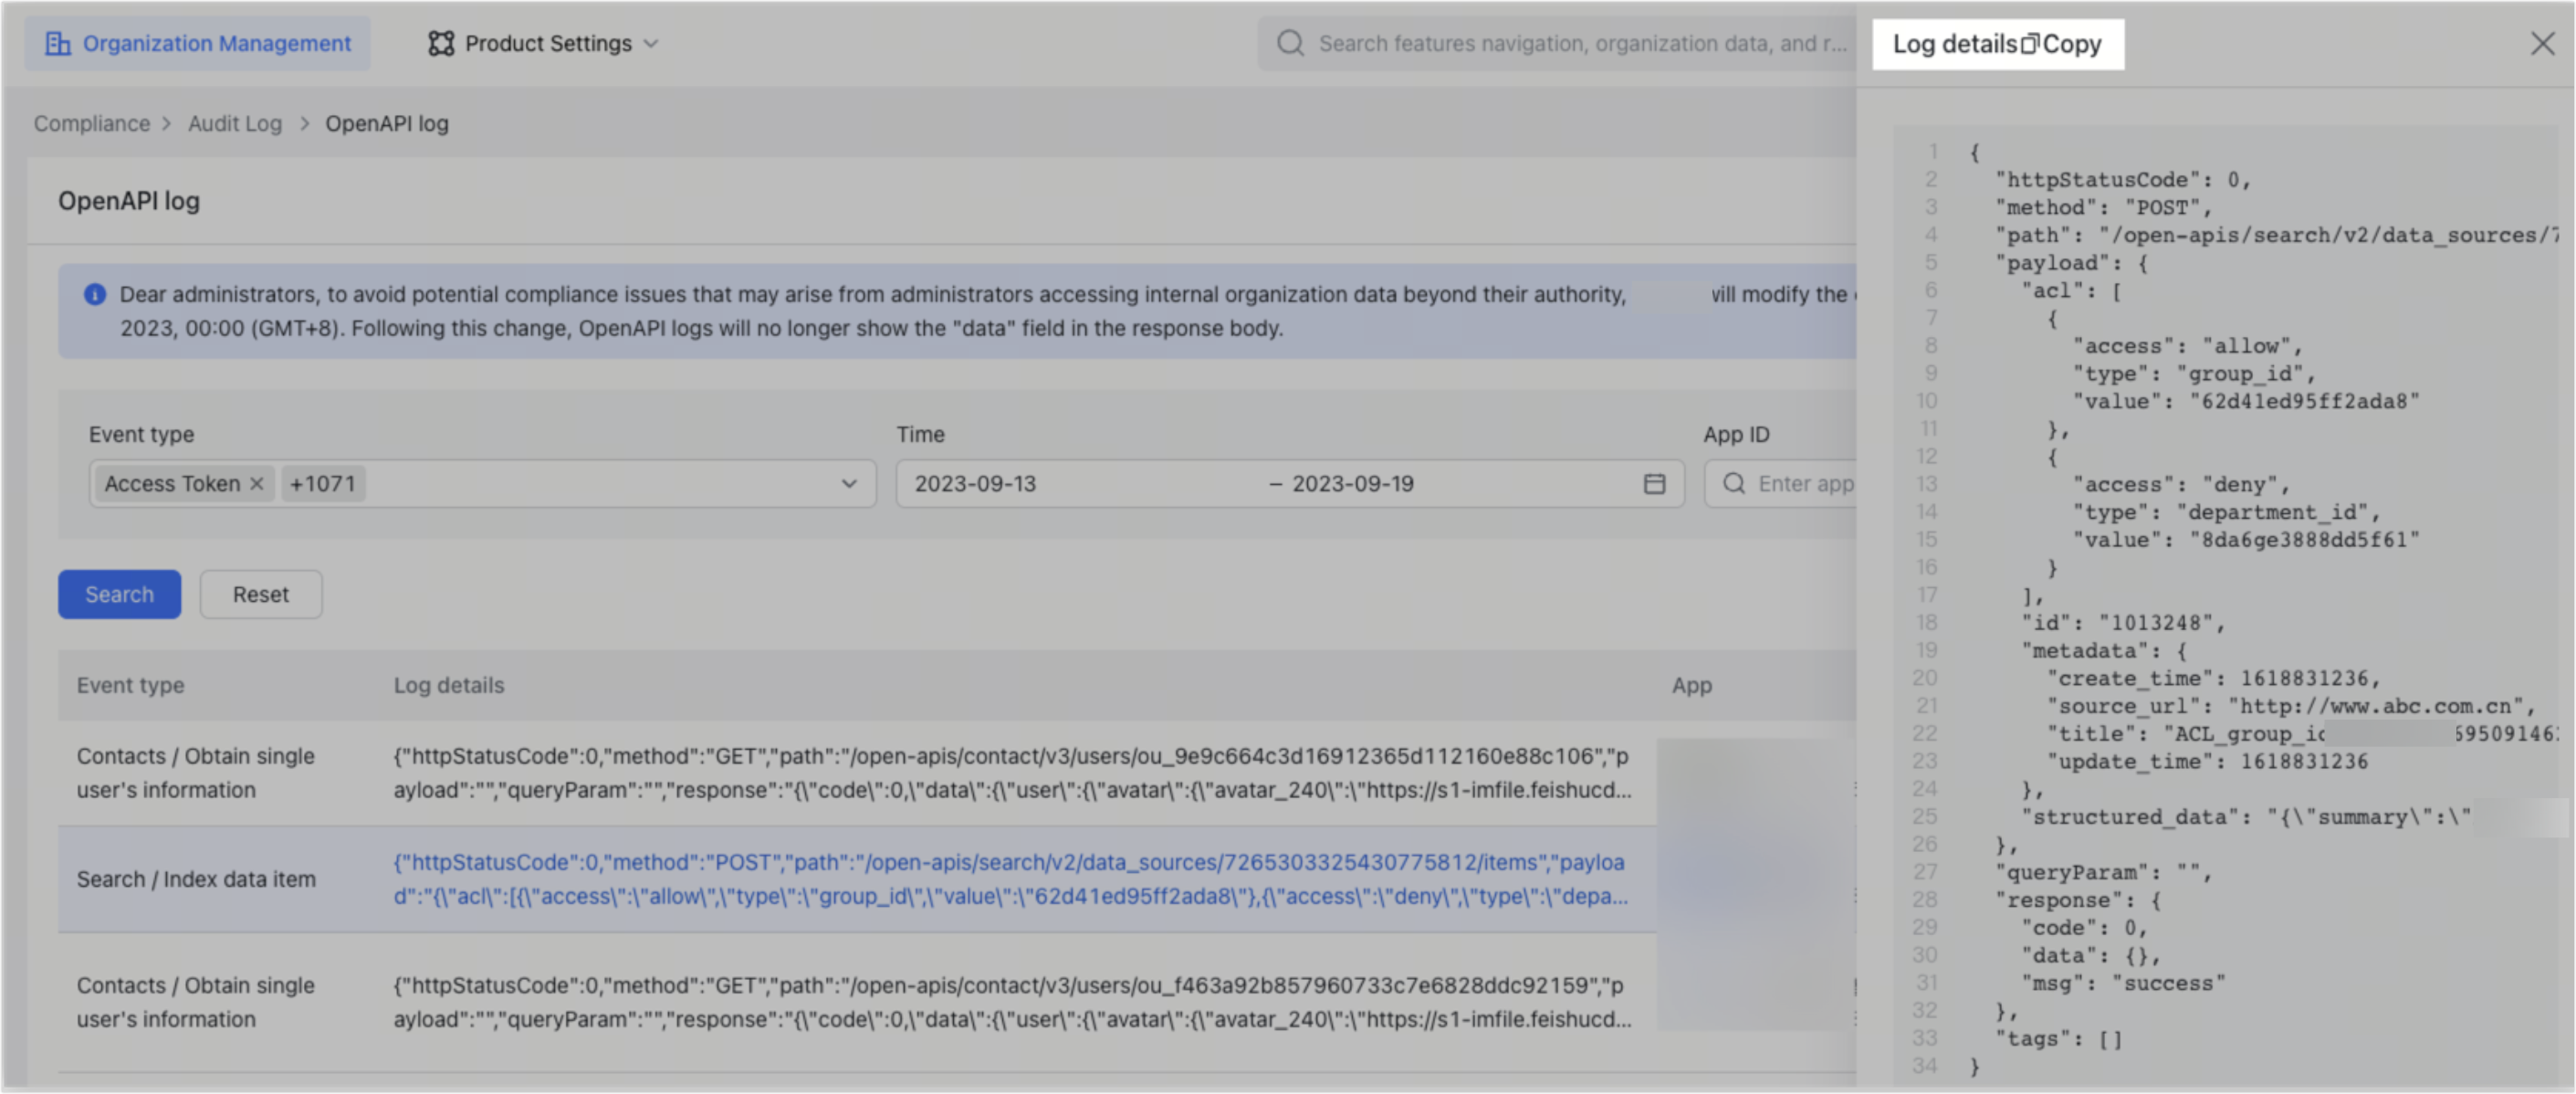The image size is (2576, 1094).
Task: Click the info icon in the compliance notice banner
Action: (x=95, y=294)
